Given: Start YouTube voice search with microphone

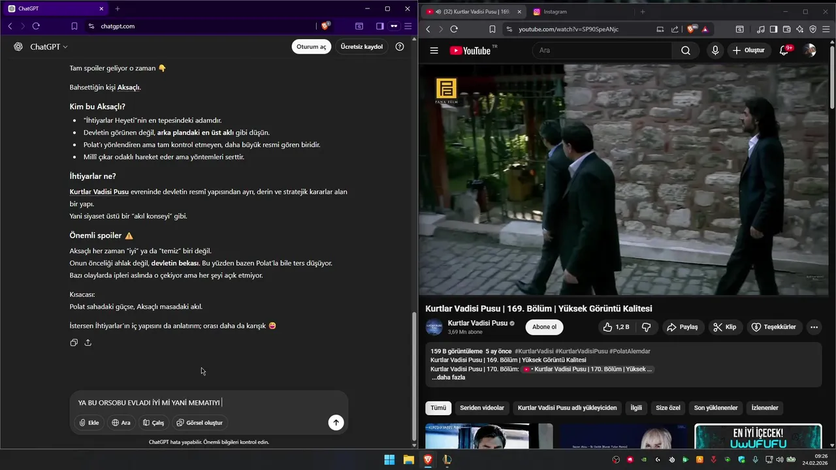Looking at the screenshot, I should [715, 50].
